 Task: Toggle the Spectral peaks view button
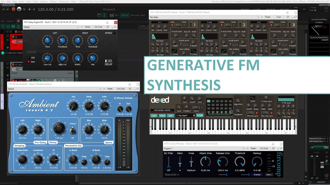tap(125, 15)
